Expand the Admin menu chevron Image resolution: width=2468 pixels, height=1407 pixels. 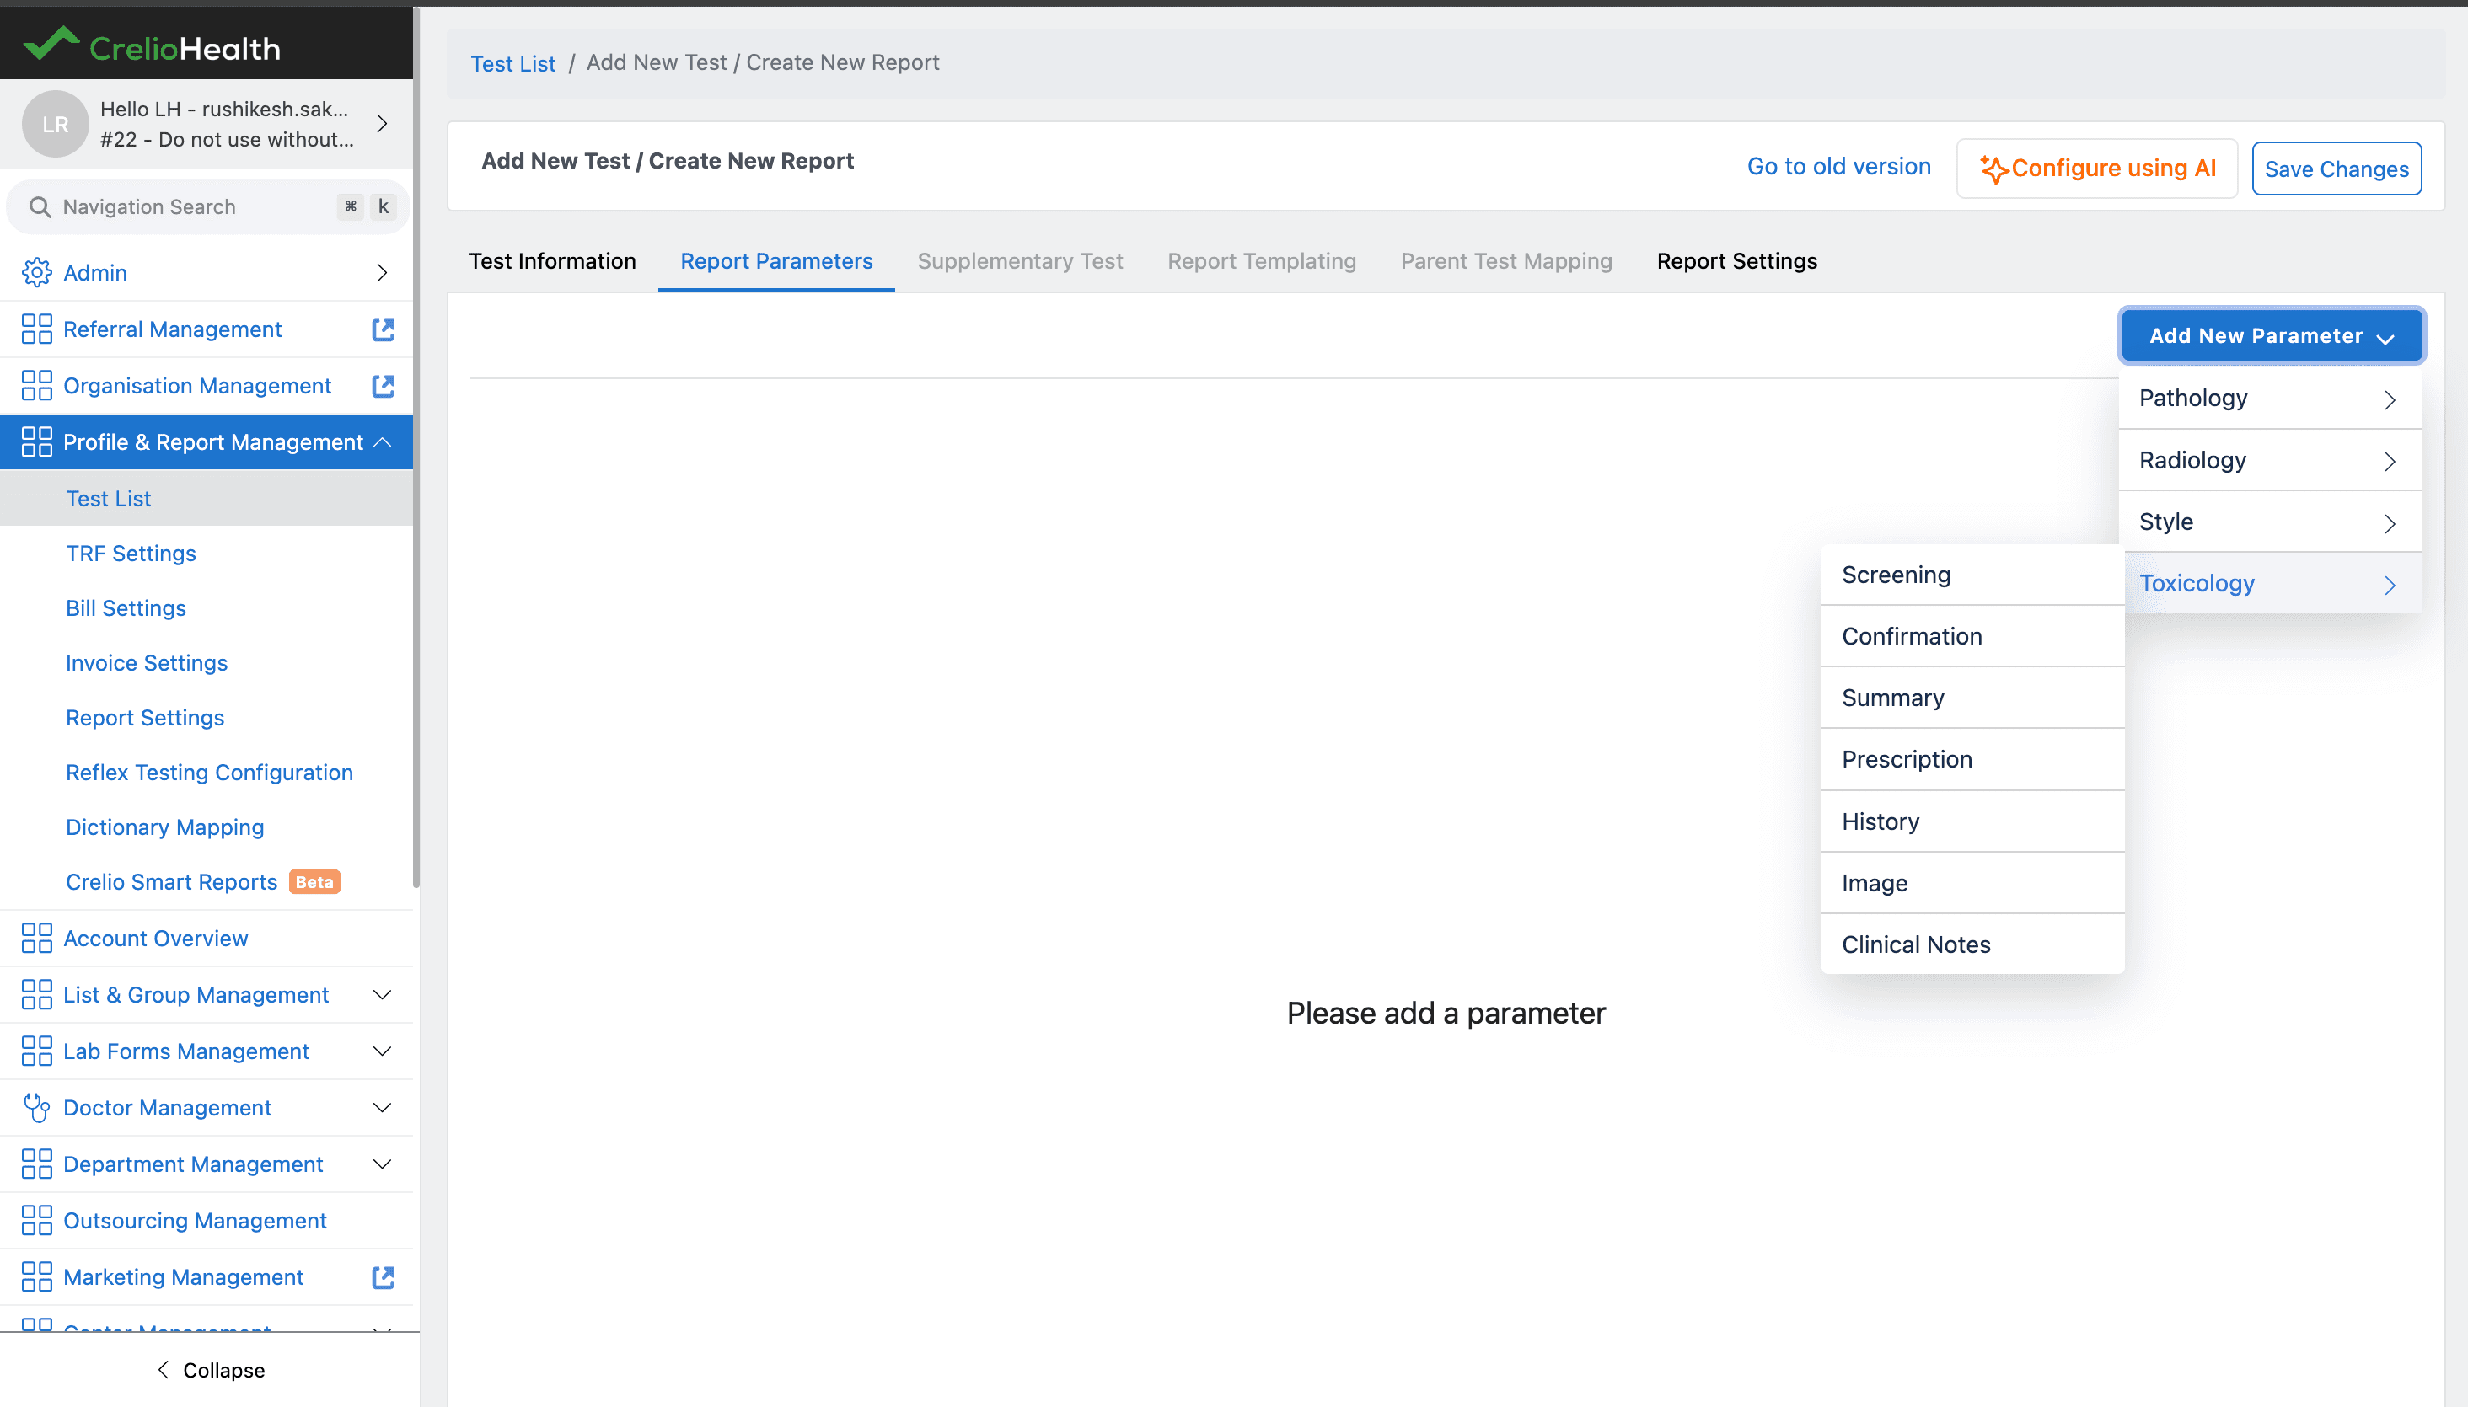pyautogui.click(x=382, y=272)
